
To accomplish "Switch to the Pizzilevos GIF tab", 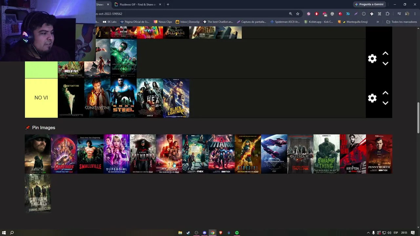I will (x=137, y=5).
